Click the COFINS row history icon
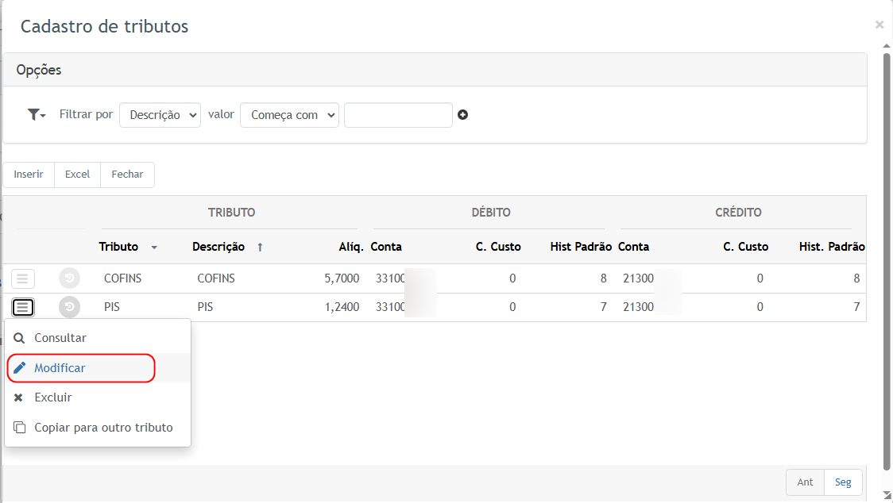 [69, 278]
